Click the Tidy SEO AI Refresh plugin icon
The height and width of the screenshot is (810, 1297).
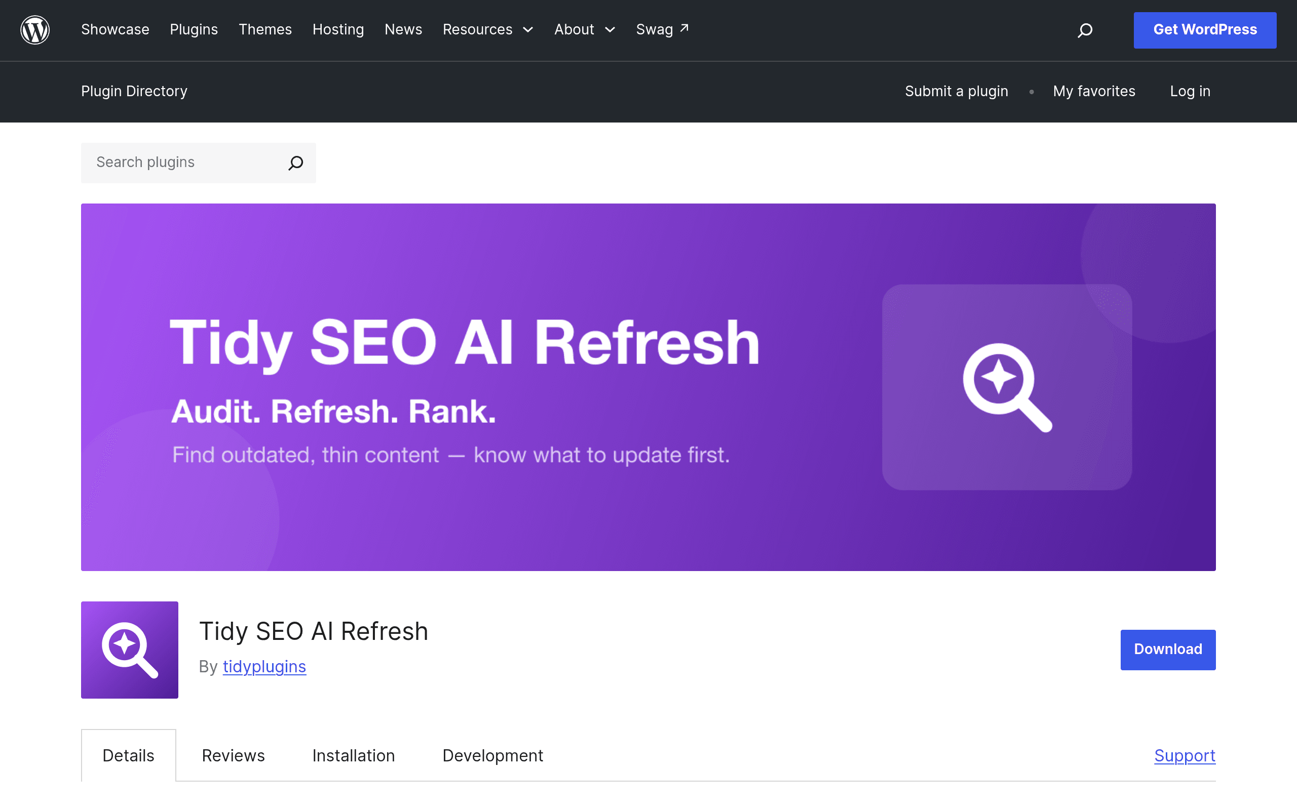[x=130, y=650]
